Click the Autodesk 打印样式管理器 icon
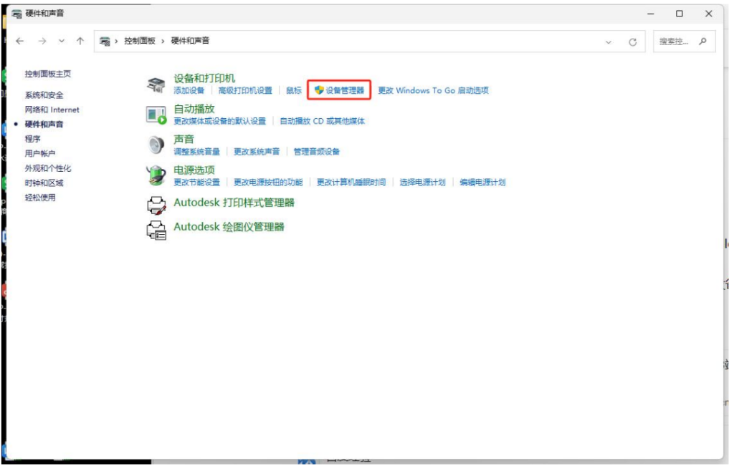The image size is (734, 471). (x=156, y=205)
